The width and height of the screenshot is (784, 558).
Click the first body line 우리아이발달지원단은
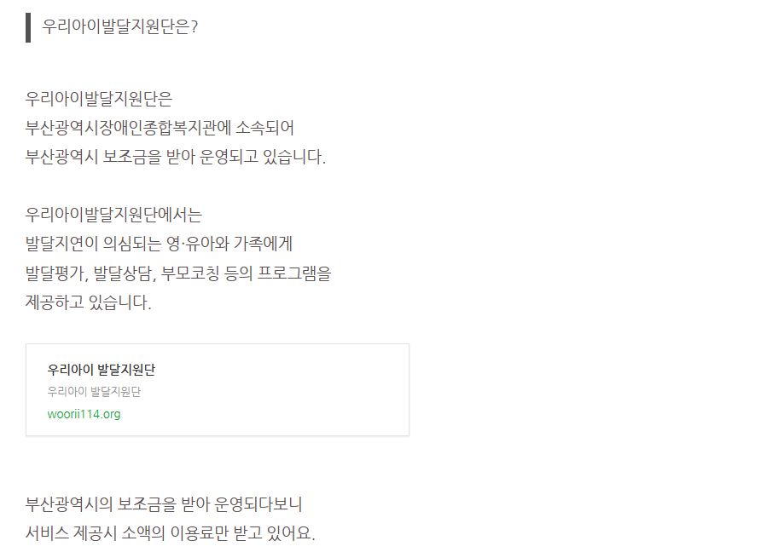point(99,98)
